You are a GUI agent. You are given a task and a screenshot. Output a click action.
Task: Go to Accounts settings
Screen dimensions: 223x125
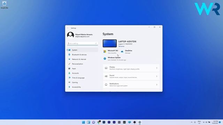(x=83, y=73)
